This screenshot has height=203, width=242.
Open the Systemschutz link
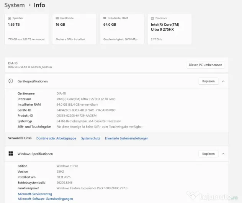click(91, 138)
